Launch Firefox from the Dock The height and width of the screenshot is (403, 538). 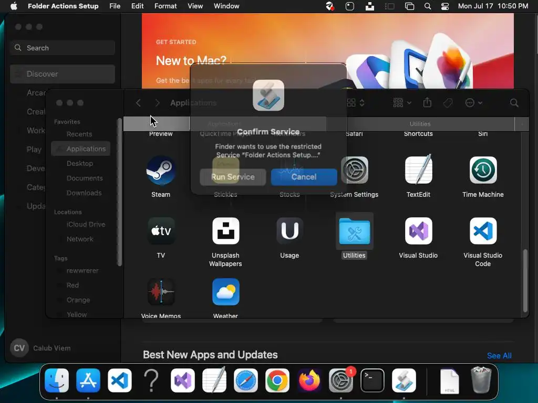pos(309,380)
